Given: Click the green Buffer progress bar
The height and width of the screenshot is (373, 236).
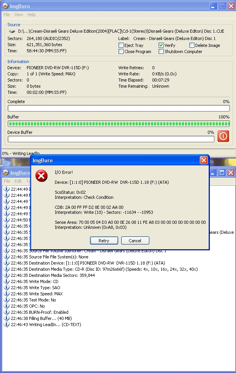Looking at the screenshot, I should tap(119, 124).
